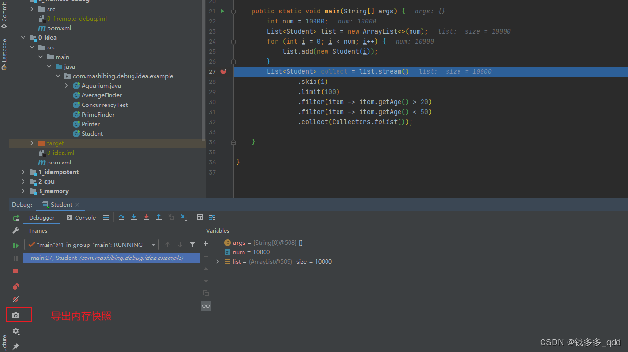Expand the list ArrayList variable
628x352 pixels.
click(217, 262)
